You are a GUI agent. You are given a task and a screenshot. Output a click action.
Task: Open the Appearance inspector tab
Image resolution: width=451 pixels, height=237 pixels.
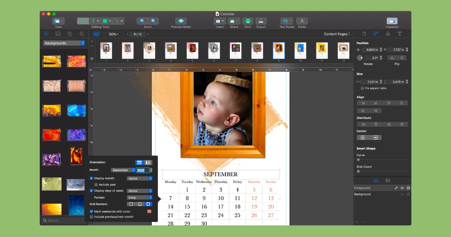pos(388,34)
